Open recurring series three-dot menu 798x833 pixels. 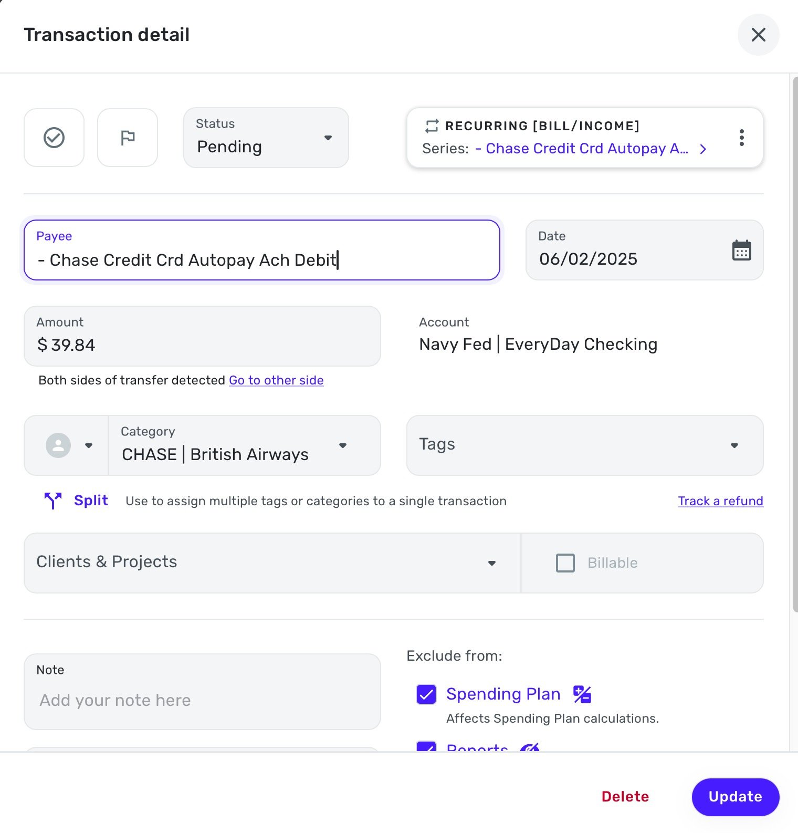pyautogui.click(x=741, y=138)
